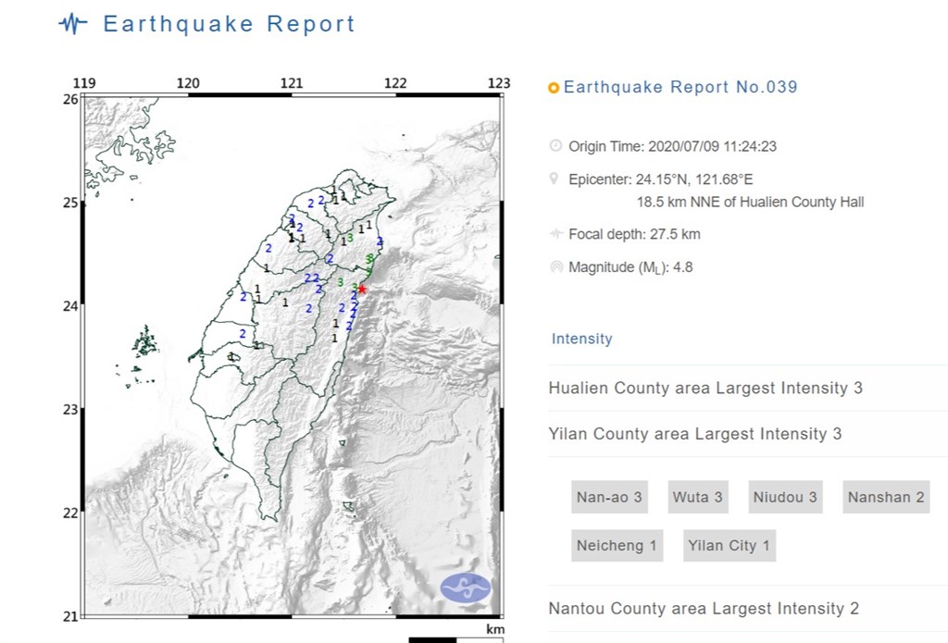Screen dimensions: 948x643
Task: Select the Nanshan 2 intensity button
Action: 885,497
